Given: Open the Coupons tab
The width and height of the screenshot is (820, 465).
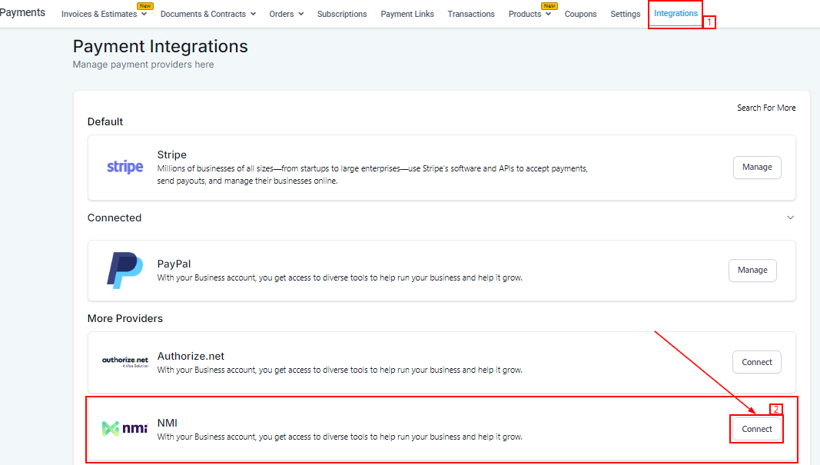Looking at the screenshot, I should click(580, 14).
